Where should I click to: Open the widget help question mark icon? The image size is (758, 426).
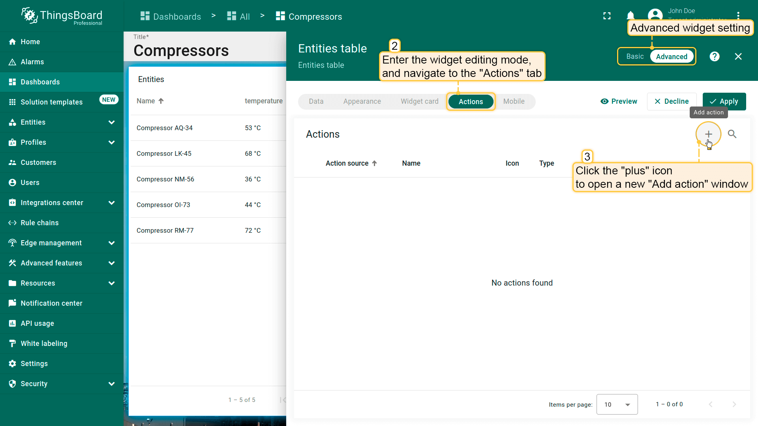coord(714,56)
